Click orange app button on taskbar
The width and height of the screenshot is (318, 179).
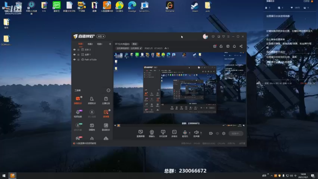pos(12,175)
